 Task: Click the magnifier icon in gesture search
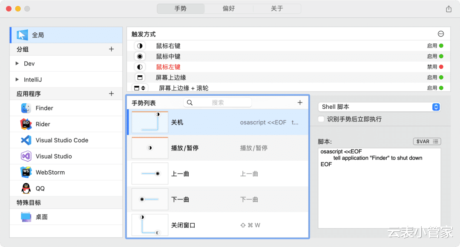click(190, 102)
